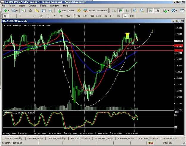
Task: Select the Text Label tool
Action: (x=61, y=16)
